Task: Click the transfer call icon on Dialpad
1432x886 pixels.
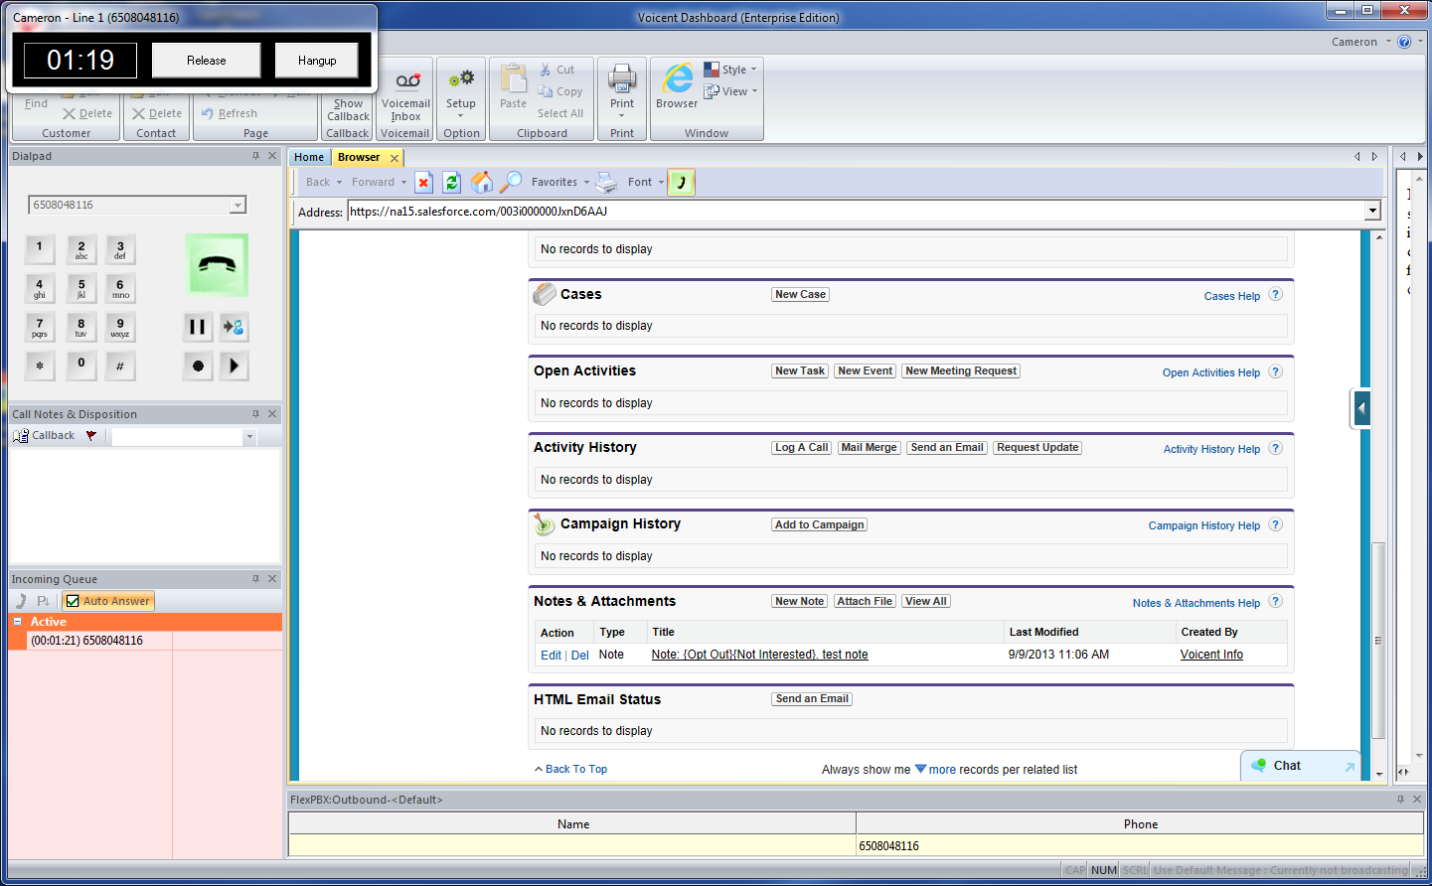Action: point(234,327)
